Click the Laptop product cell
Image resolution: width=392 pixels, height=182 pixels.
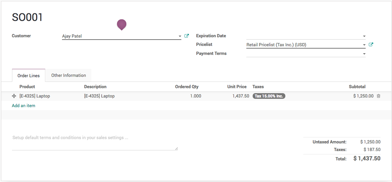35,96
